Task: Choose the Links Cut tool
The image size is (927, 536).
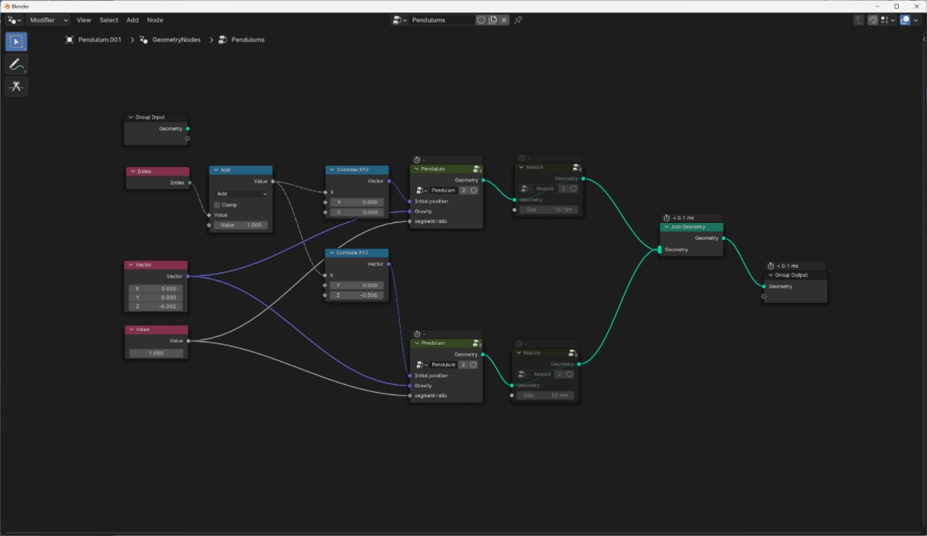Action: (x=17, y=87)
